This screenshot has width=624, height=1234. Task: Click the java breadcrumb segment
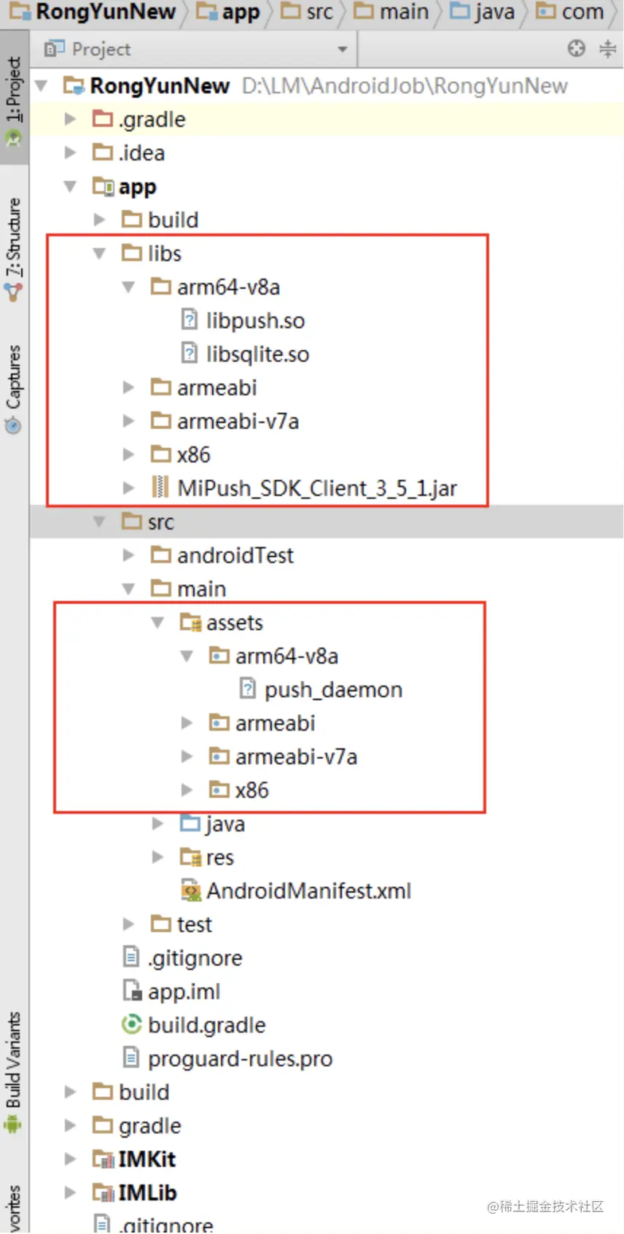(x=483, y=12)
